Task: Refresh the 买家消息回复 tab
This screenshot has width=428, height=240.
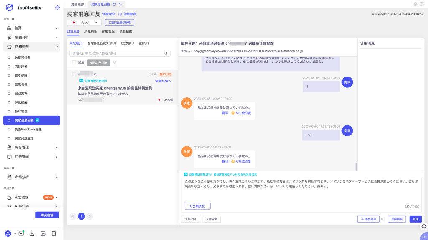Action: (114, 4)
